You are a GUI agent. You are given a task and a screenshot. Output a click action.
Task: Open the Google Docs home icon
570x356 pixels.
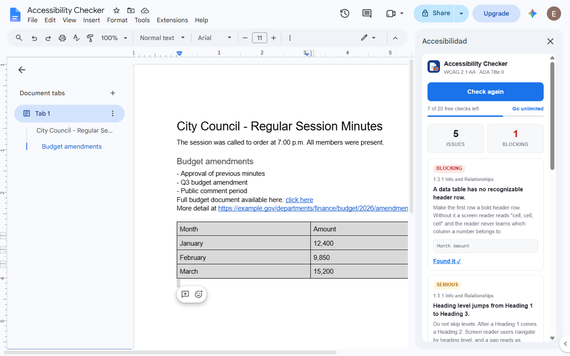tap(15, 15)
